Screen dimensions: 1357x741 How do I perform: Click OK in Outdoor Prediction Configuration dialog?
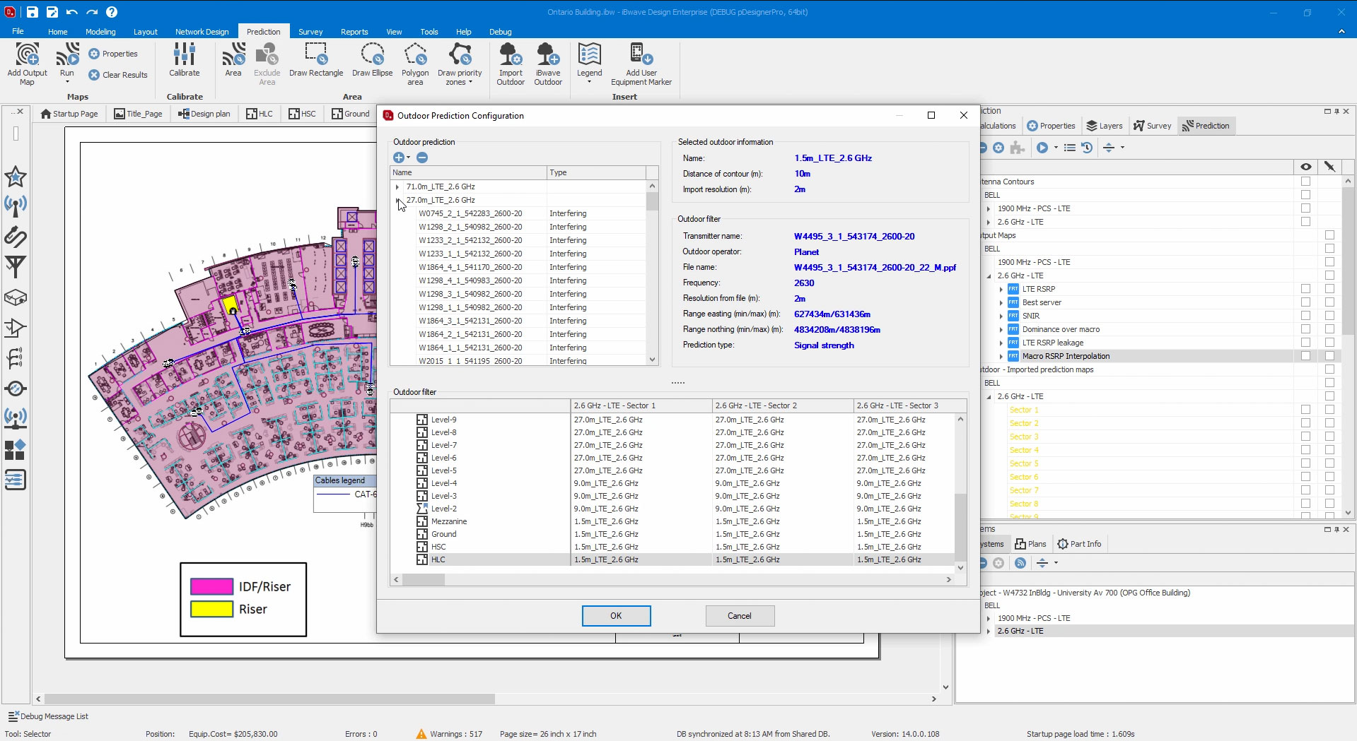point(616,616)
